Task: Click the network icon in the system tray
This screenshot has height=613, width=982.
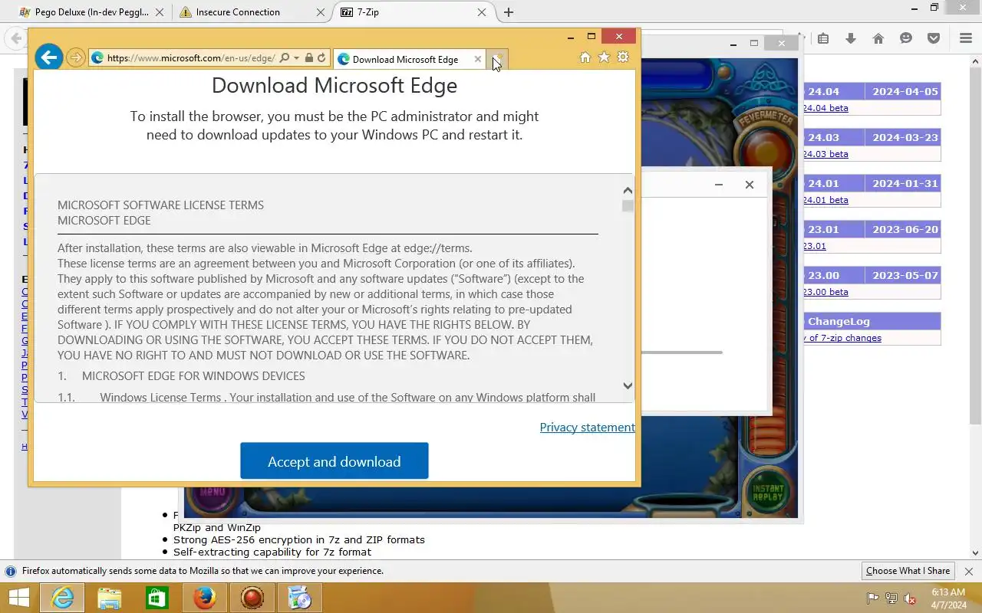Action: tap(891, 598)
